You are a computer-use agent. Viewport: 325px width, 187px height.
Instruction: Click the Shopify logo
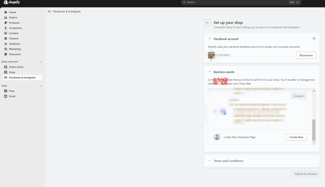pyautogui.click(x=12, y=2)
